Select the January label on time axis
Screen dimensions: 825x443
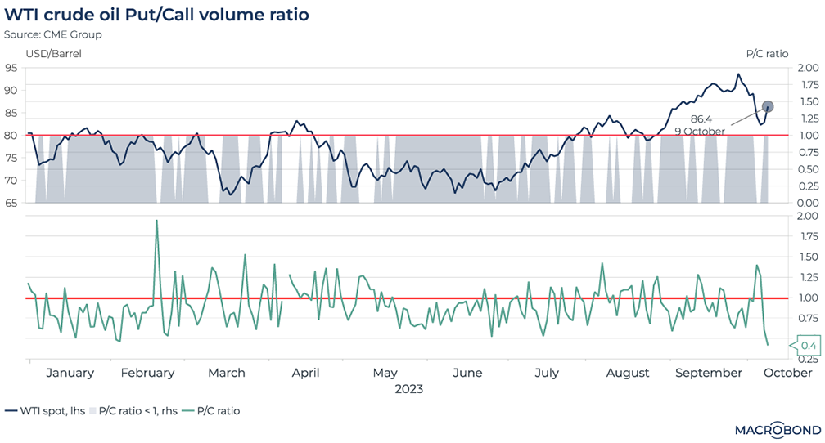[70, 373]
